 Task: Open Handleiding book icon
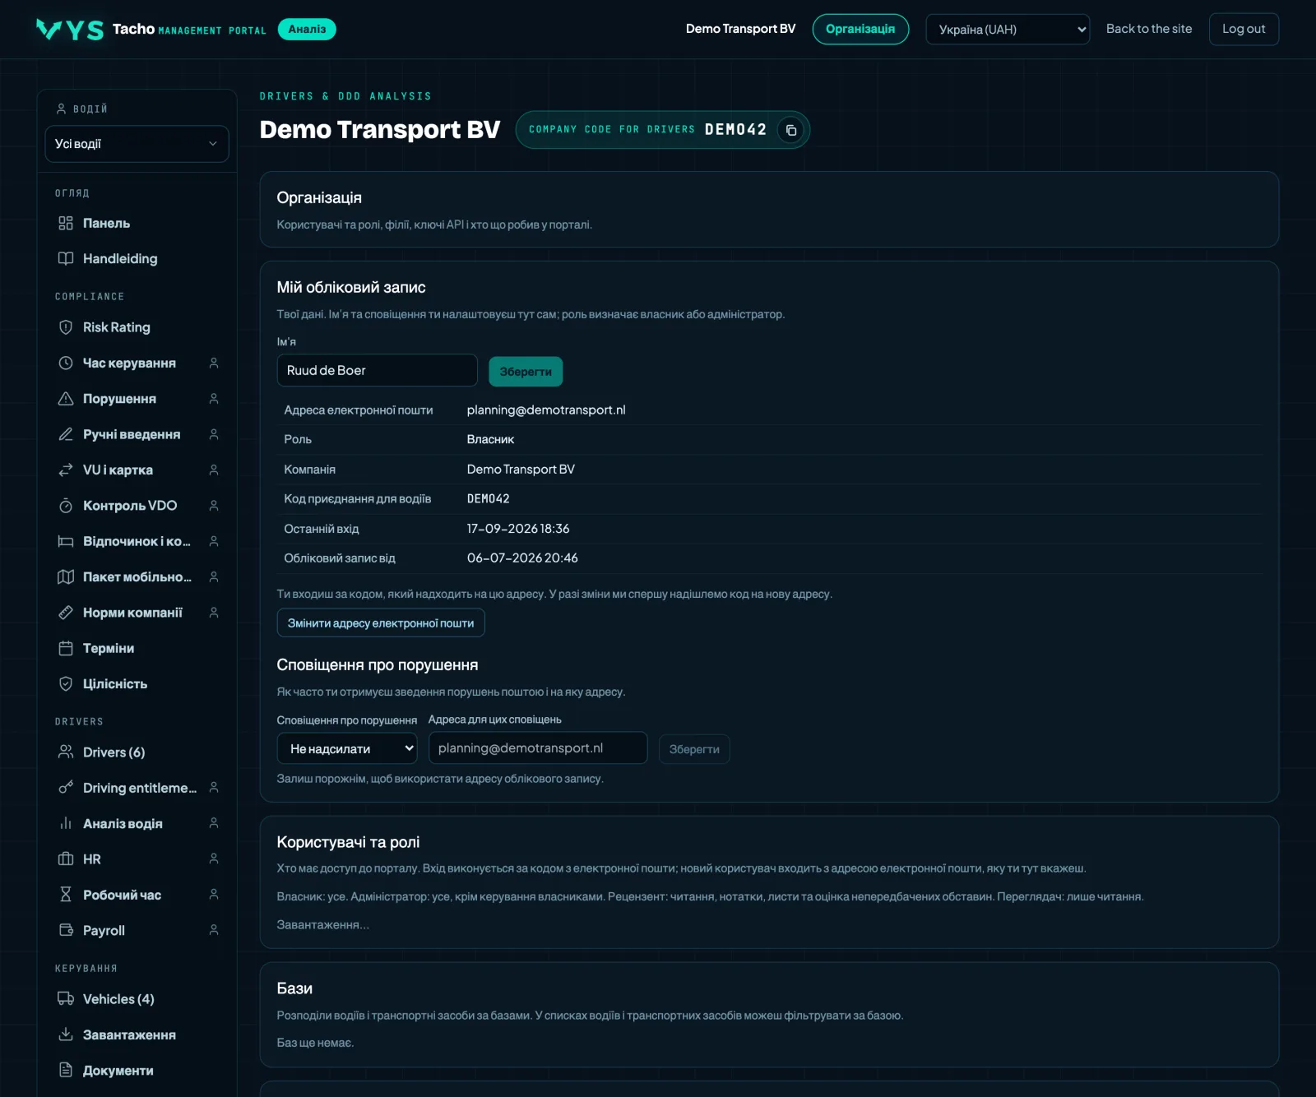(66, 258)
